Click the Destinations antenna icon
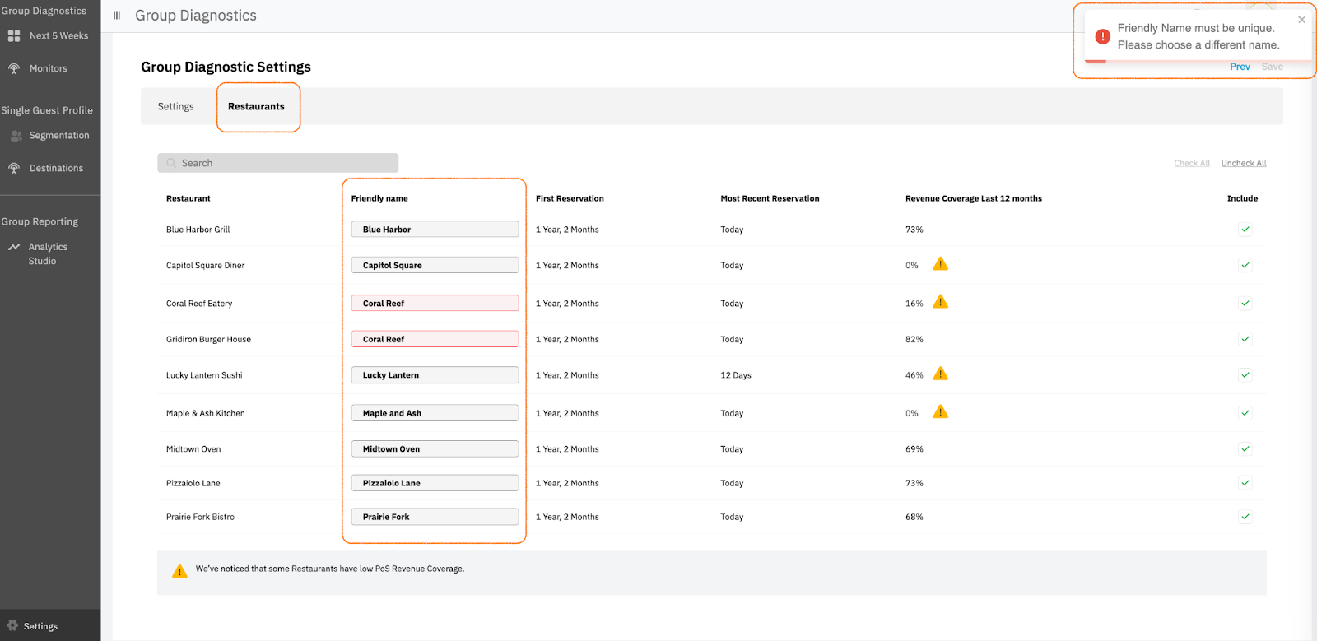 pyautogui.click(x=14, y=169)
